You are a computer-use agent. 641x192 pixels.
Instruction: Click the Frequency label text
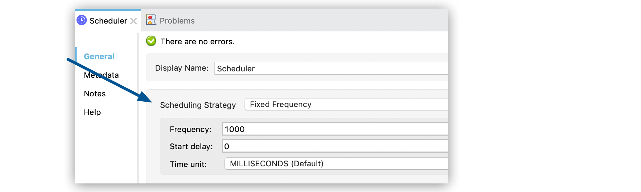191,129
